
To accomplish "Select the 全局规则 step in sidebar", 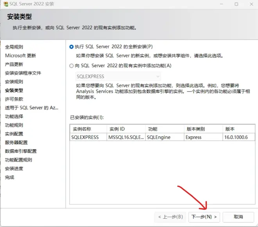I will coord(14,47).
